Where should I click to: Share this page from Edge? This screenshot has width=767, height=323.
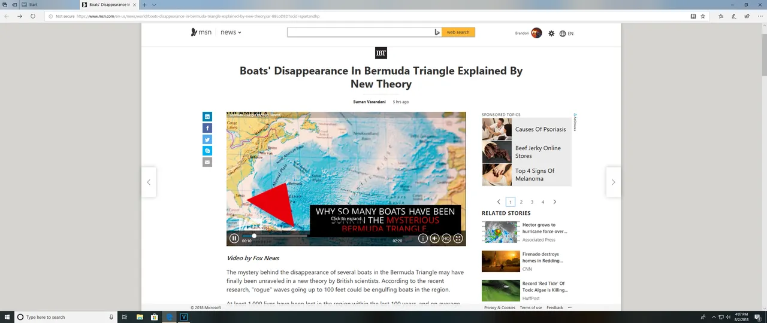click(x=747, y=16)
